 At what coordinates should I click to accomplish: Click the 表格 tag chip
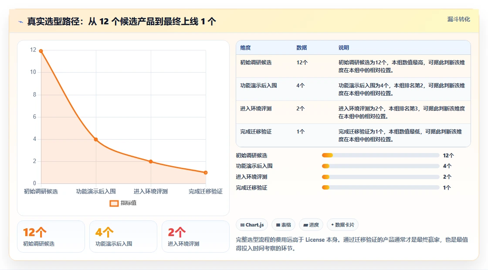[284, 225]
